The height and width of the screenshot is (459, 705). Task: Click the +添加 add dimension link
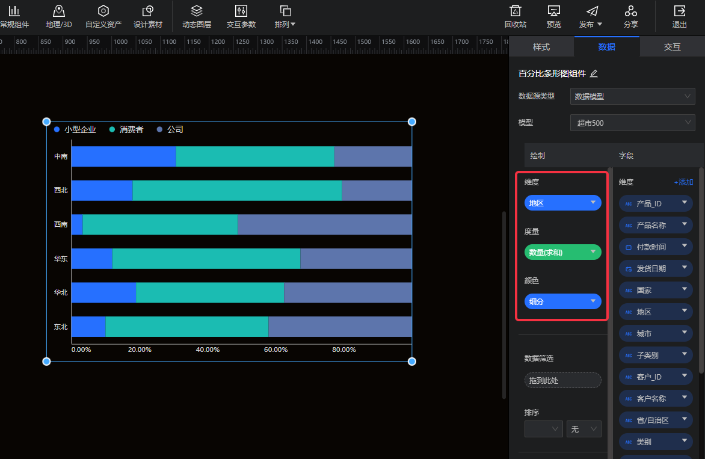[683, 182]
